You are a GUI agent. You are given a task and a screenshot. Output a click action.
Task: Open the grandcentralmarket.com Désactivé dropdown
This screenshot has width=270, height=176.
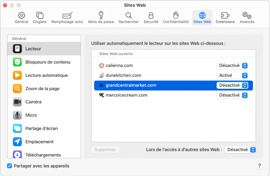232,85
